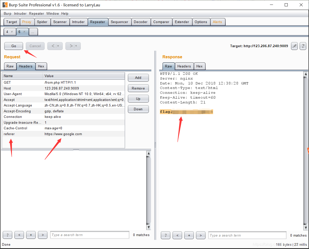
Task: Open the Intruder menu in menu bar
Action: (20, 14)
